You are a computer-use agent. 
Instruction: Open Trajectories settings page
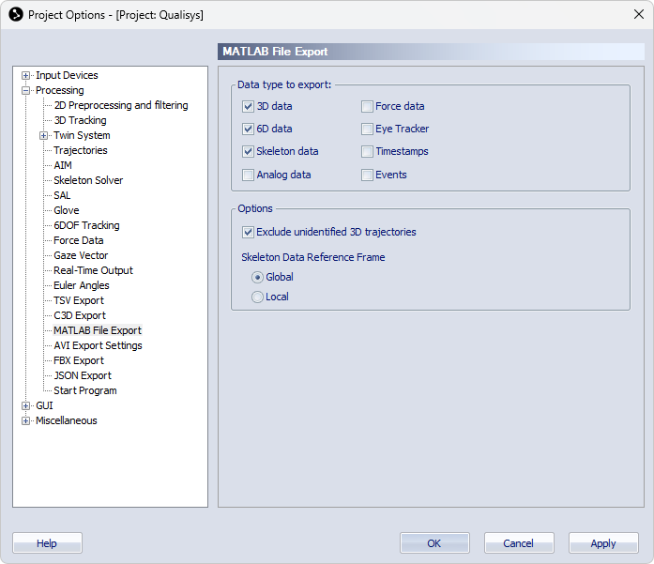[81, 150]
